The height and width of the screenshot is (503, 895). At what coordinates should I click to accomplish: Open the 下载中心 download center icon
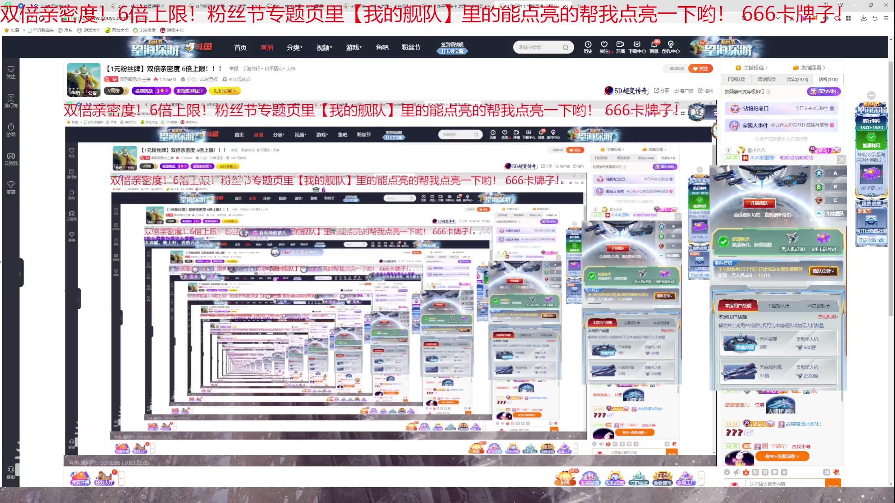(637, 47)
